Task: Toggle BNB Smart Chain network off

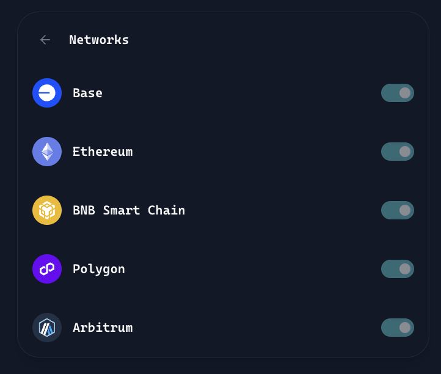Action: coord(397,210)
